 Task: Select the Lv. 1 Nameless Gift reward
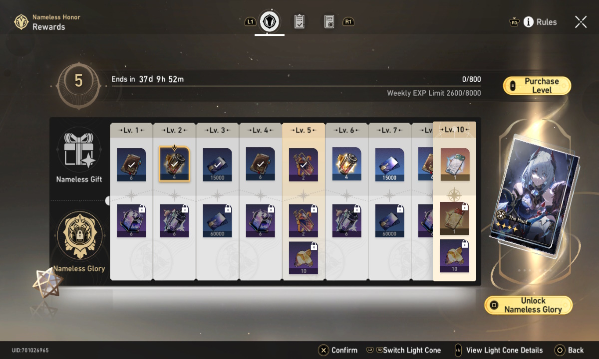pos(131,165)
